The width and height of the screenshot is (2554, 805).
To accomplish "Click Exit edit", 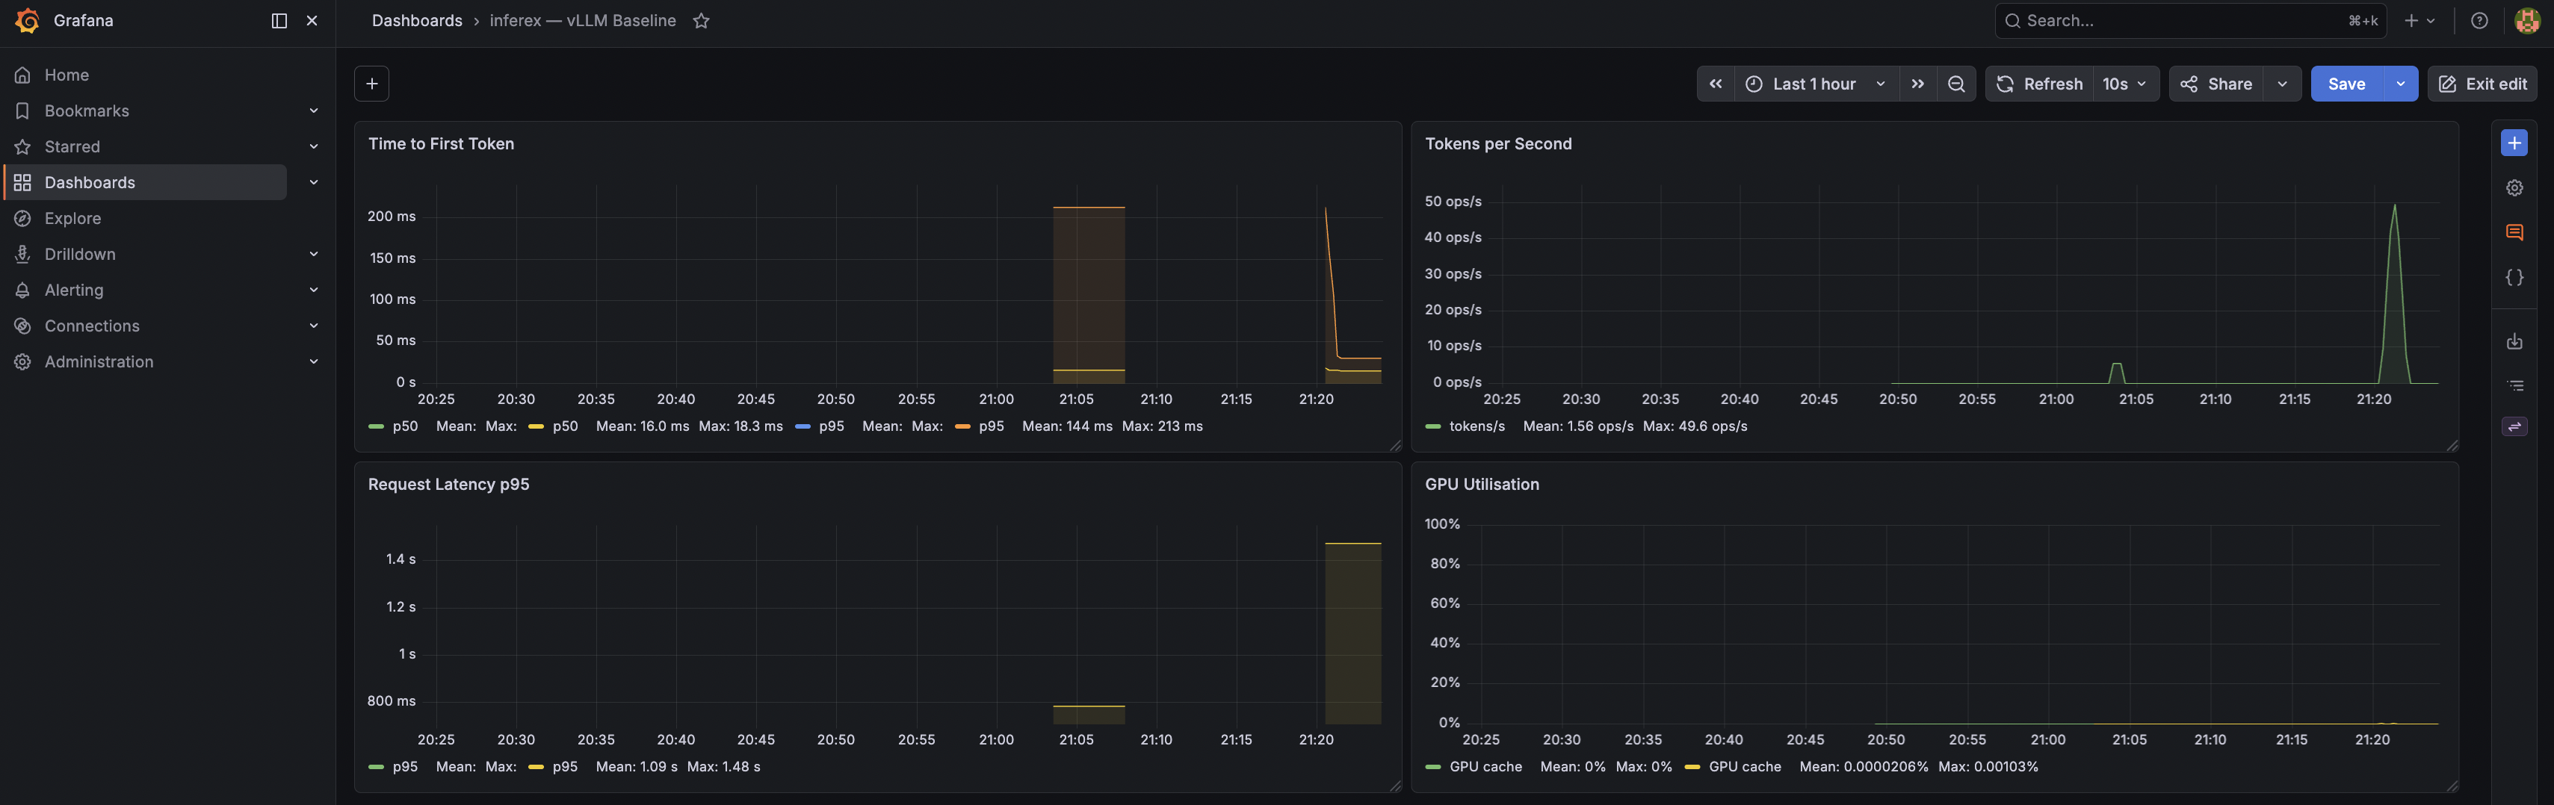I will click(2482, 84).
